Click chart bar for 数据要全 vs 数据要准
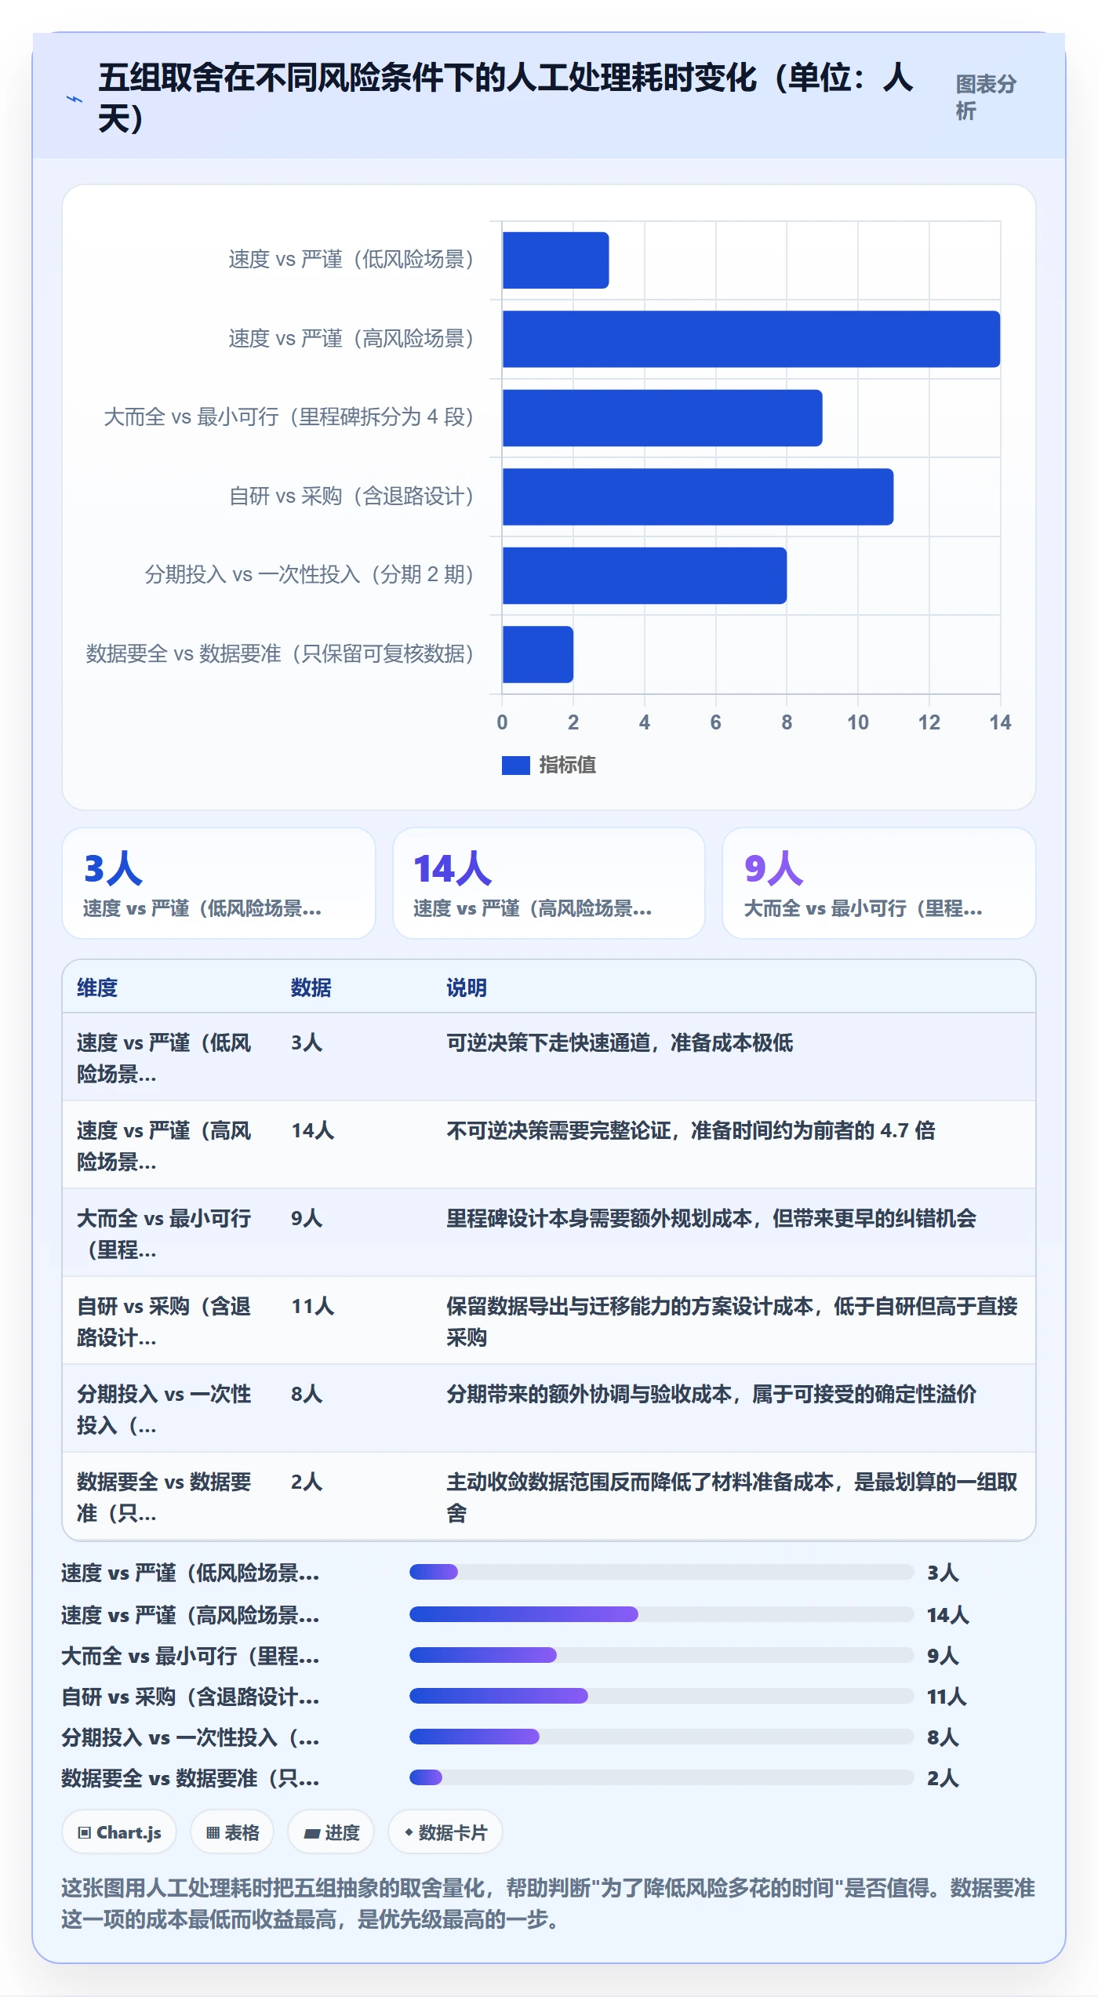The image size is (1098, 1997). (x=538, y=654)
